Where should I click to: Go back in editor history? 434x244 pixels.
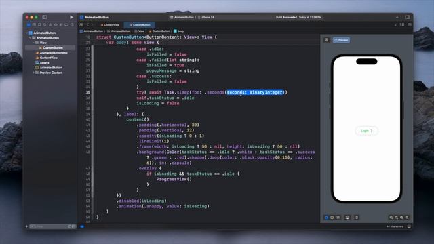(x=87, y=25)
